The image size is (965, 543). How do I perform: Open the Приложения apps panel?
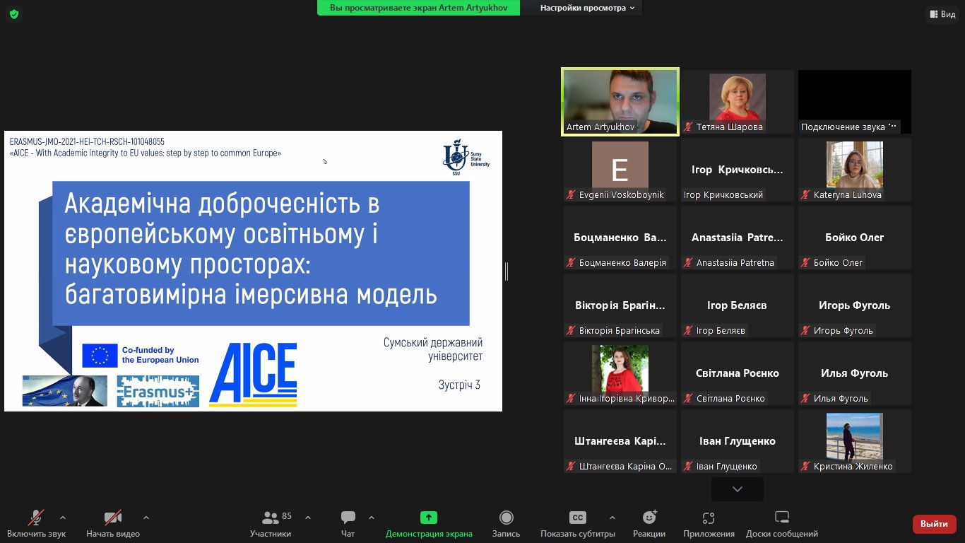click(x=709, y=525)
